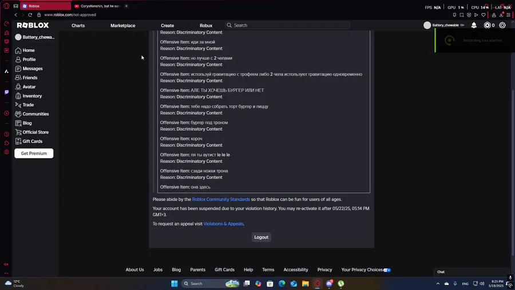Open the Windows Start menu
The width and height of the screenshot is (515, 290).
click(175, 284)
